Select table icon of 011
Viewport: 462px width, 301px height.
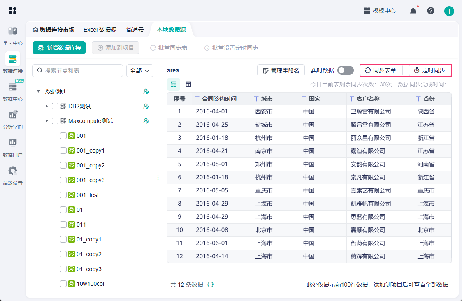[x=72, y=225]
